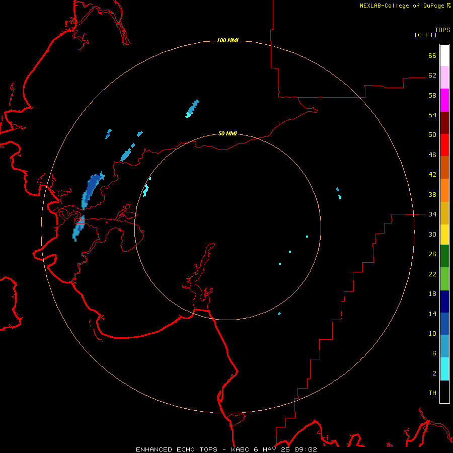This screenshot has width=453, height=453.
Task: Click the '50' legend value
Action: pos(432,135)
